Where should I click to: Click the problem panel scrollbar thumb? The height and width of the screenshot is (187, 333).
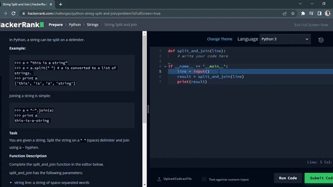pyautogui.click(x=145, y=79)
